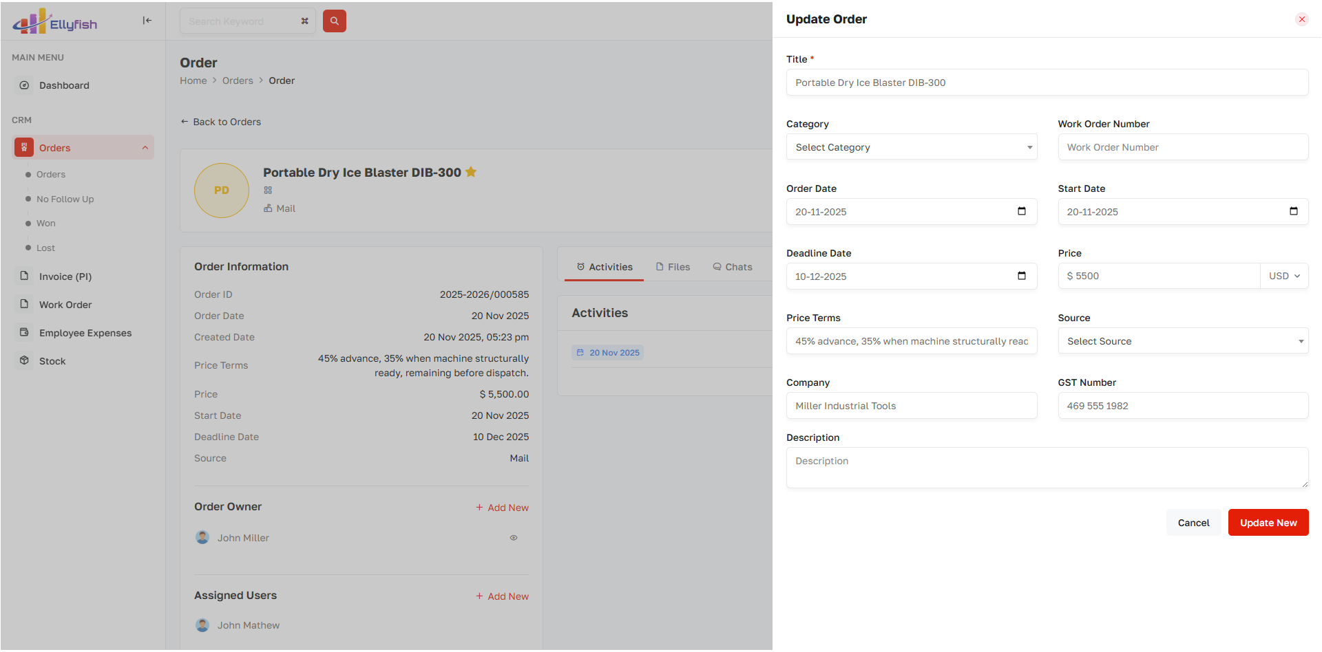Click the Dashboard icon in the sidebar

[x=25, y=85]
